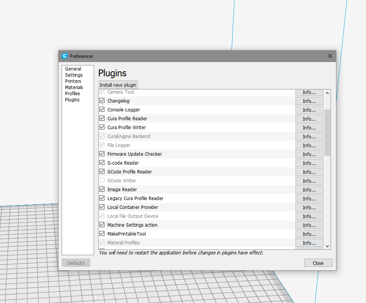Click the Camera Tool checkbox
Viewport: 366px width, 303px height.
(102, 92)
